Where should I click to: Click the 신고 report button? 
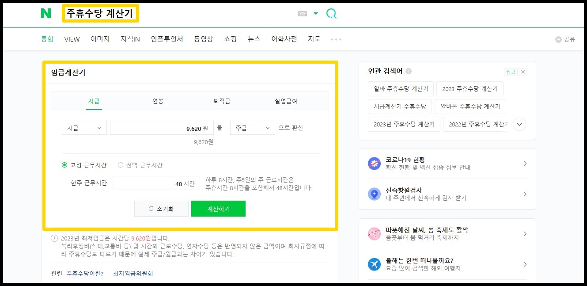tap(511, 72)
